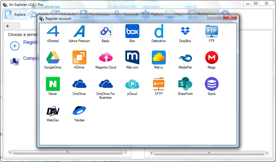The image size is (276, 162).
Task: Close the Register account dialog
Action: coord(230,17)
